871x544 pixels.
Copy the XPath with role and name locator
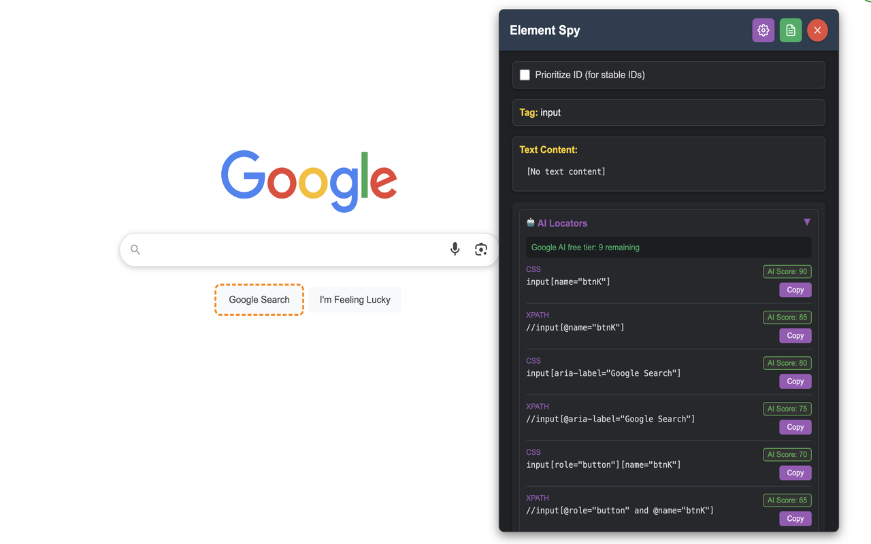click(795, 518)
